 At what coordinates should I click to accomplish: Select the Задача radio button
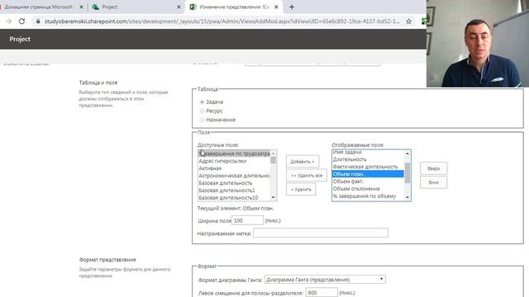202,101
